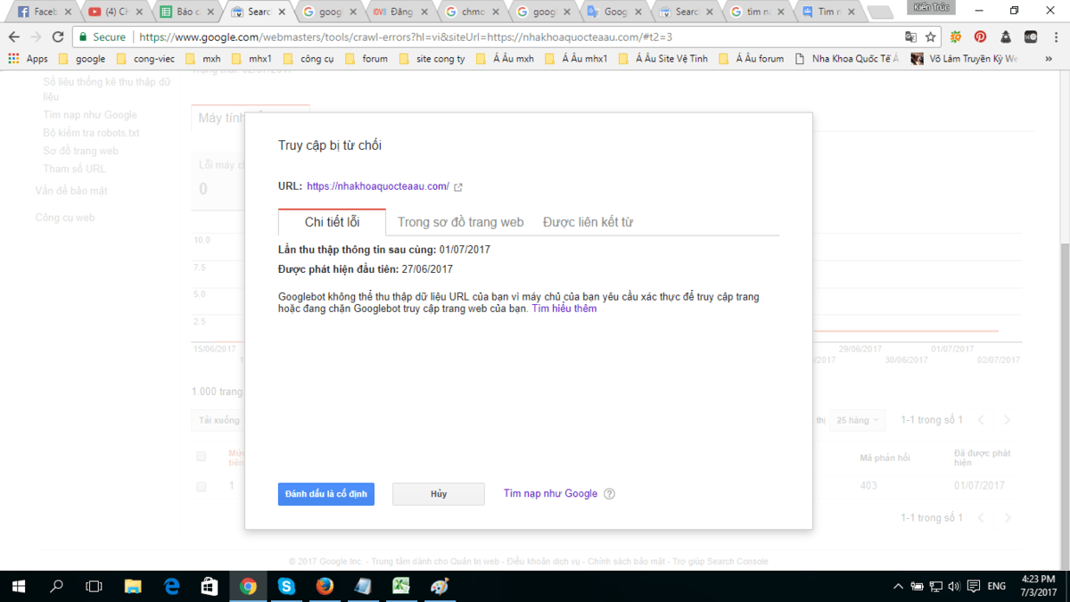Select the Chi tiết lỗi tab
Image resolution: width=1070 pixels, height=602 pixels.
point(332,222)
